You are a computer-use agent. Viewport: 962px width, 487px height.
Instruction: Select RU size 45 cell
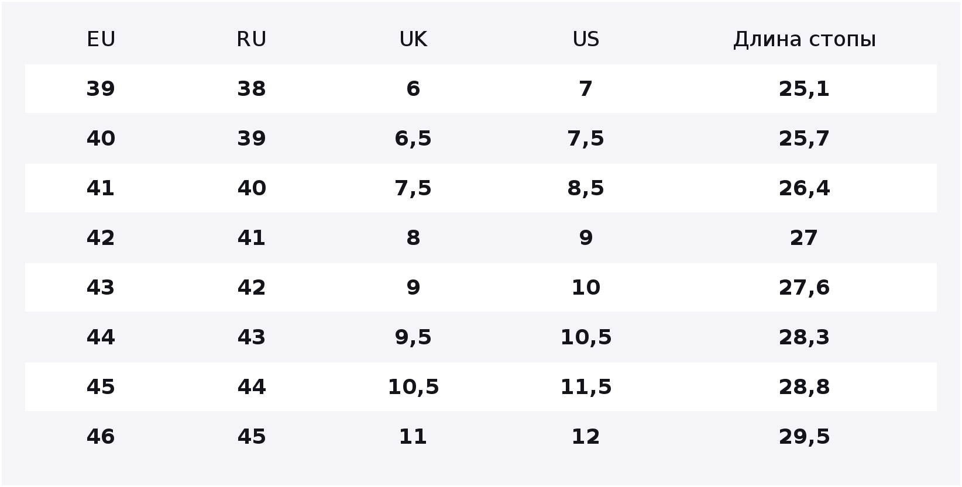pyautogui.click(x=252, y=437)
